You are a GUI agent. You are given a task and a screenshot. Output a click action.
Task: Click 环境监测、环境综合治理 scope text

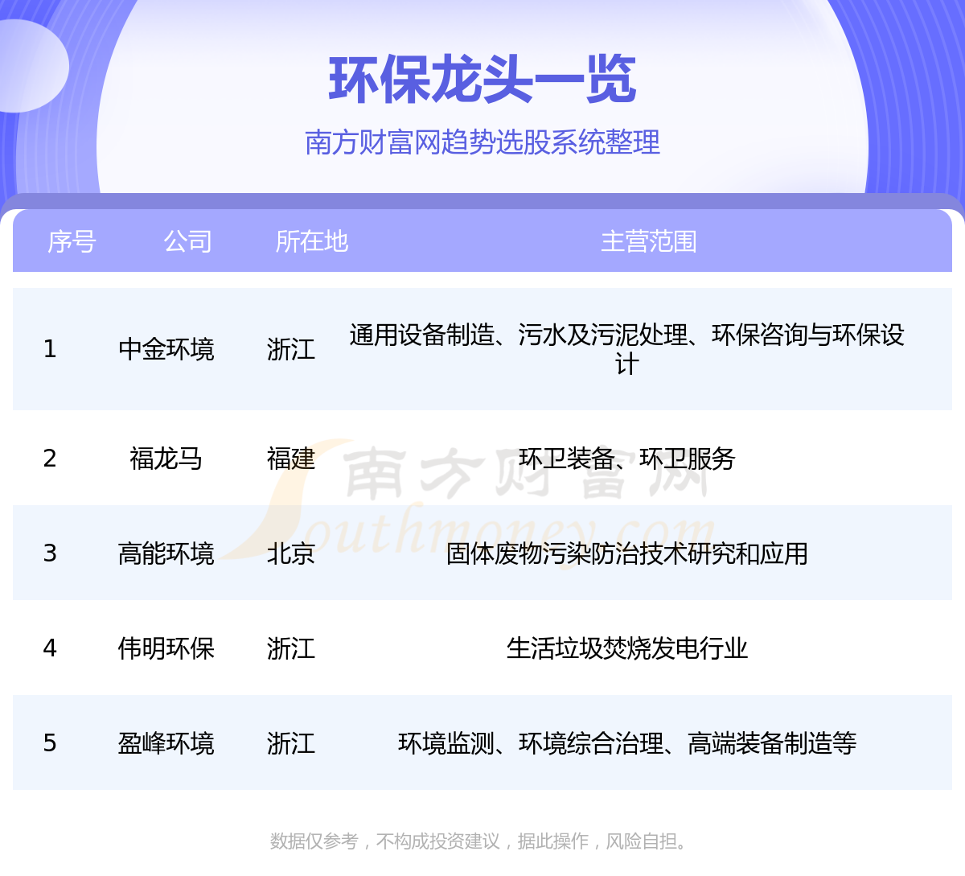(x=627, y=743)
